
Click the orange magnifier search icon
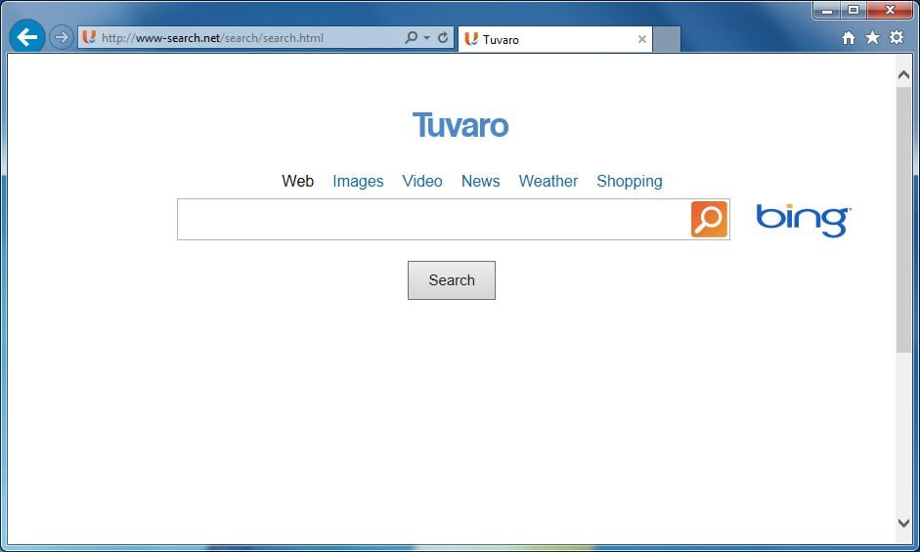(x=709, y=220)
